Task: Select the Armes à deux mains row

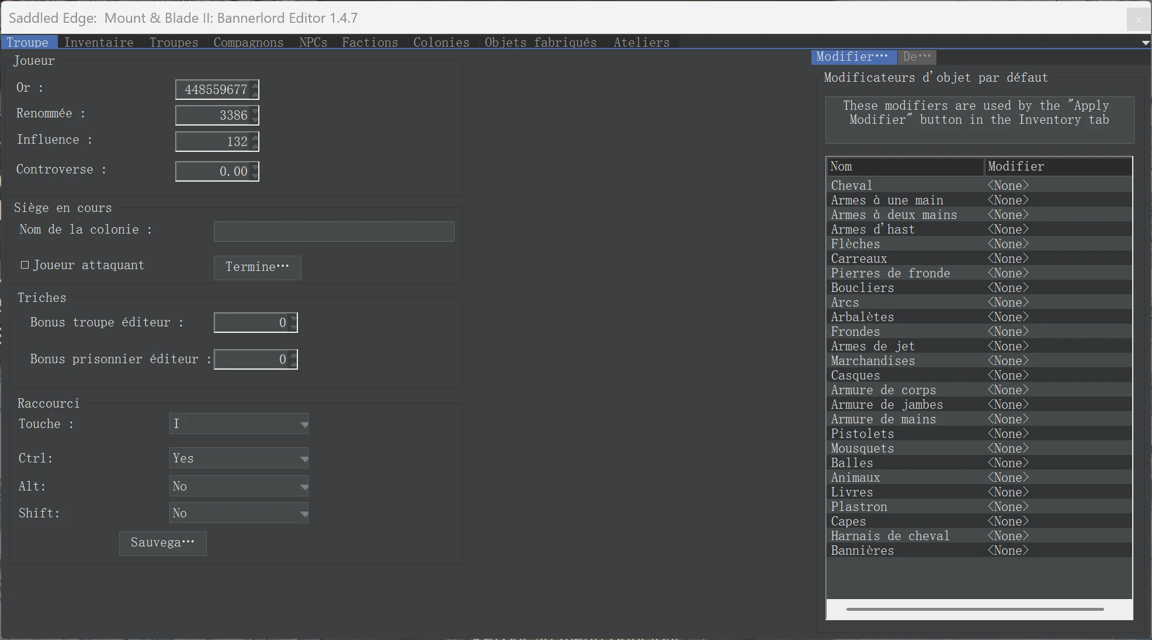Action: (980, 215)
